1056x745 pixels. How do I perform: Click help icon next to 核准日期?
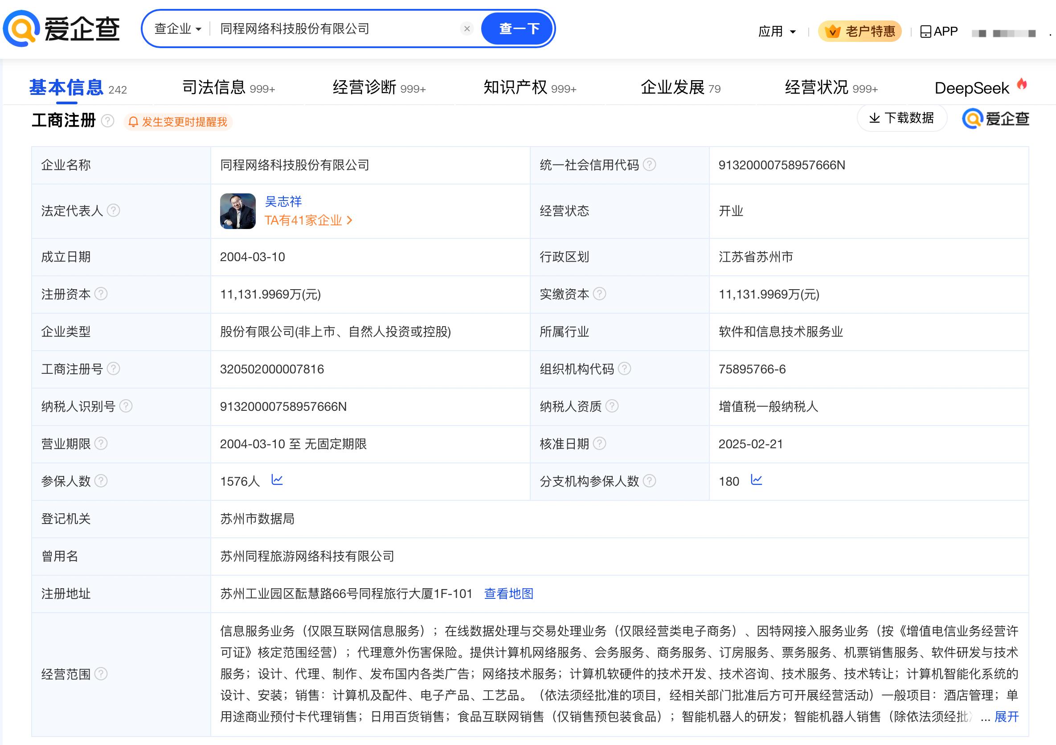click(599, 443)
